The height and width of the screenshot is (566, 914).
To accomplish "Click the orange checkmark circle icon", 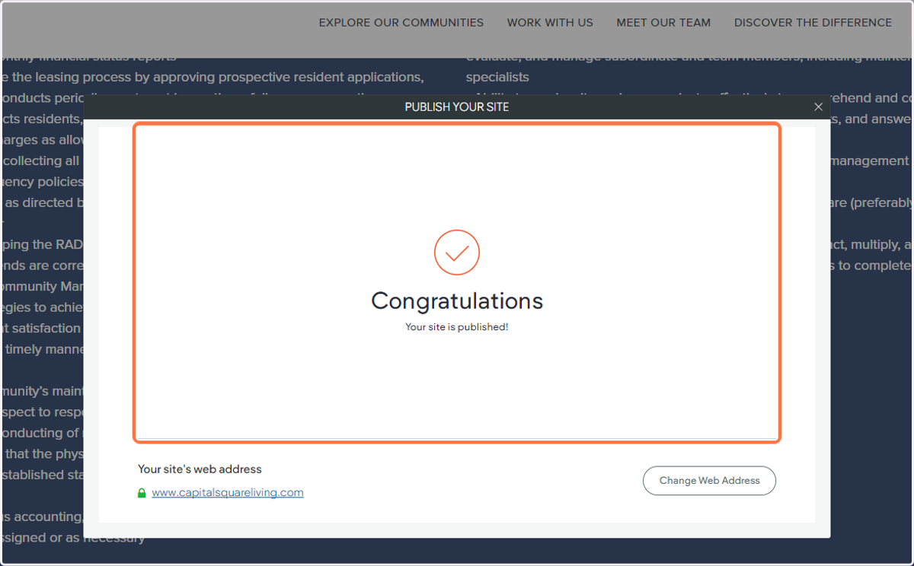I will tap(457, 253).
